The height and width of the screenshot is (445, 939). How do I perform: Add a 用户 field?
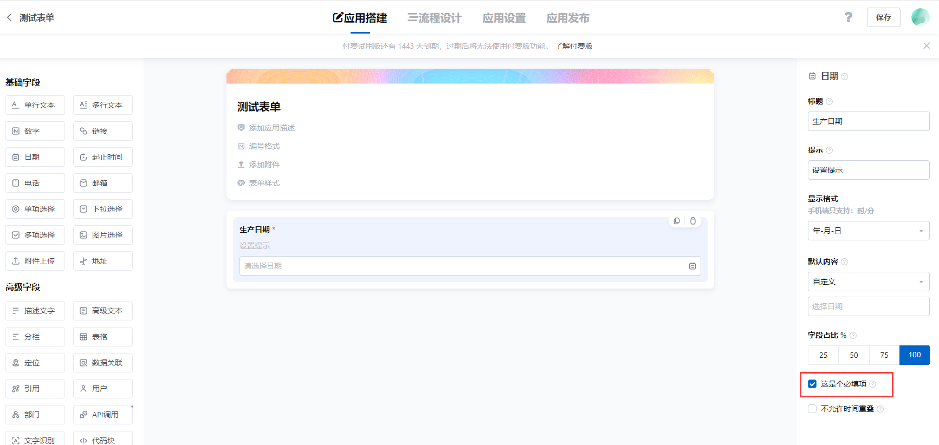(x=103, y=389)
